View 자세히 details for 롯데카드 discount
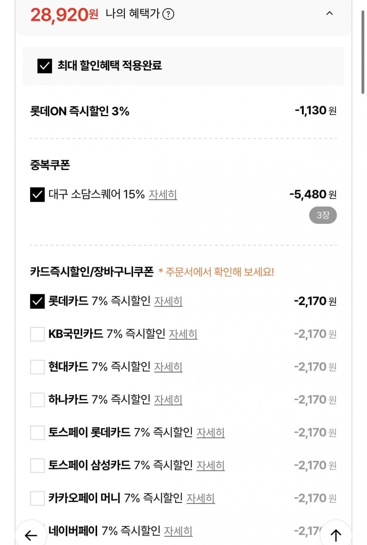This screenshot has width=367, height=545. 168,301
